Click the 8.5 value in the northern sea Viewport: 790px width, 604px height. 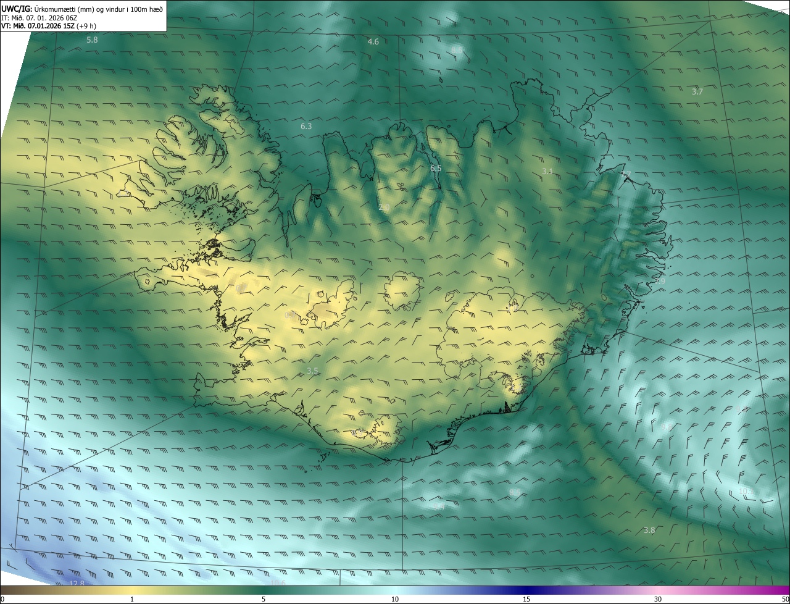457,49
